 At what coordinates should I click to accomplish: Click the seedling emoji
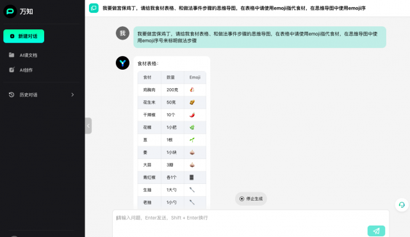tap(192, 140)
